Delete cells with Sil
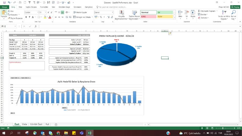 pos(187,15)
